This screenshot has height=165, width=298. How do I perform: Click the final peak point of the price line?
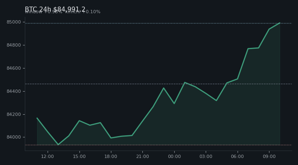pos(280,23)
